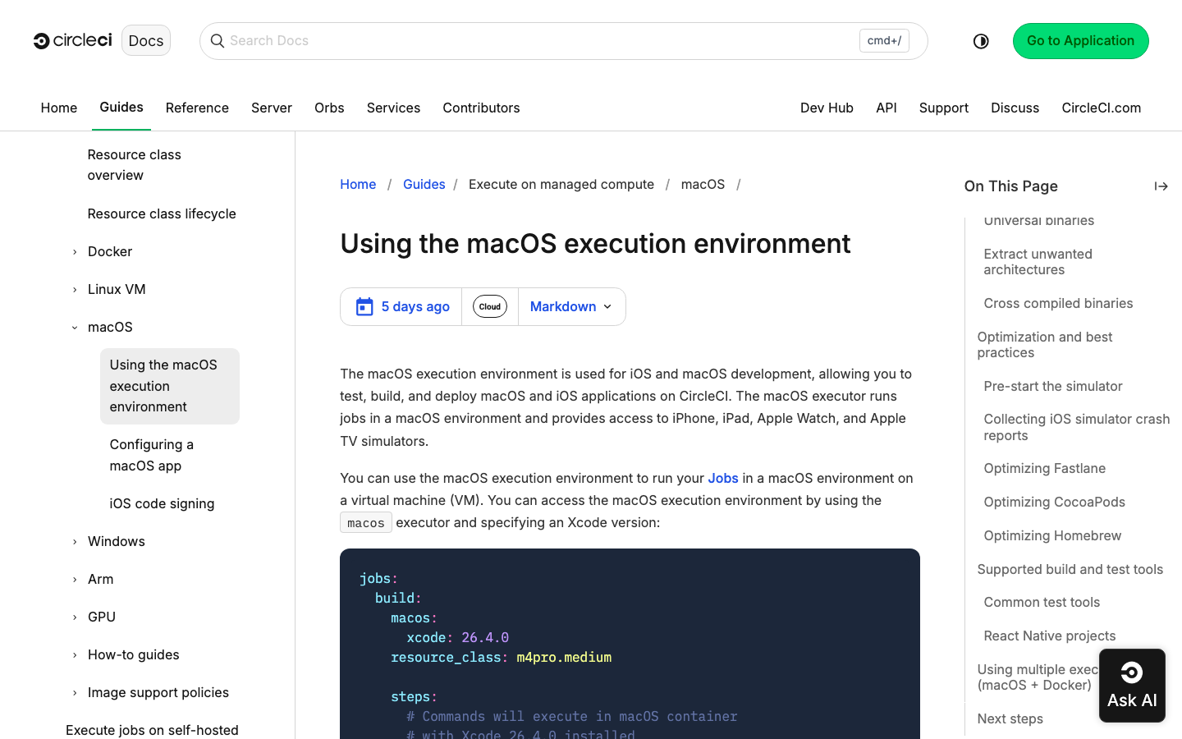Open Resource class lifecycle page
1182x739 pixels.
[162, 213]
